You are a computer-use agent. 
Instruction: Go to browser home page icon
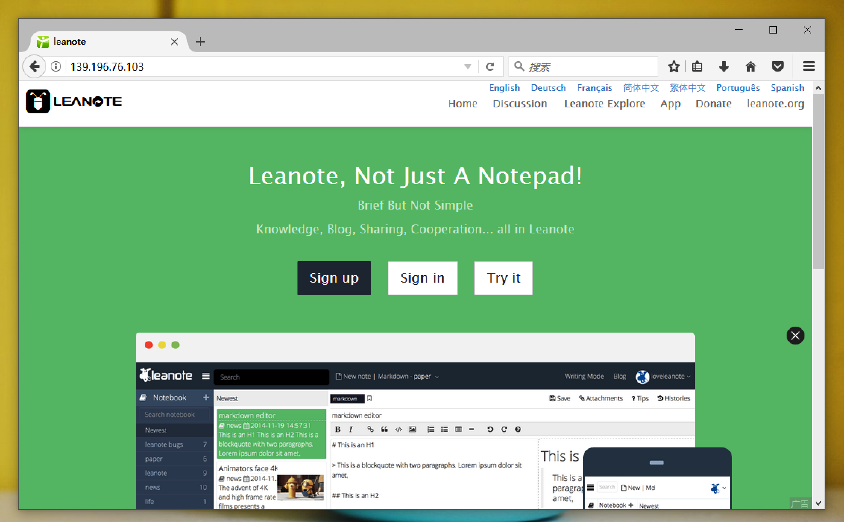coord(750,67)
